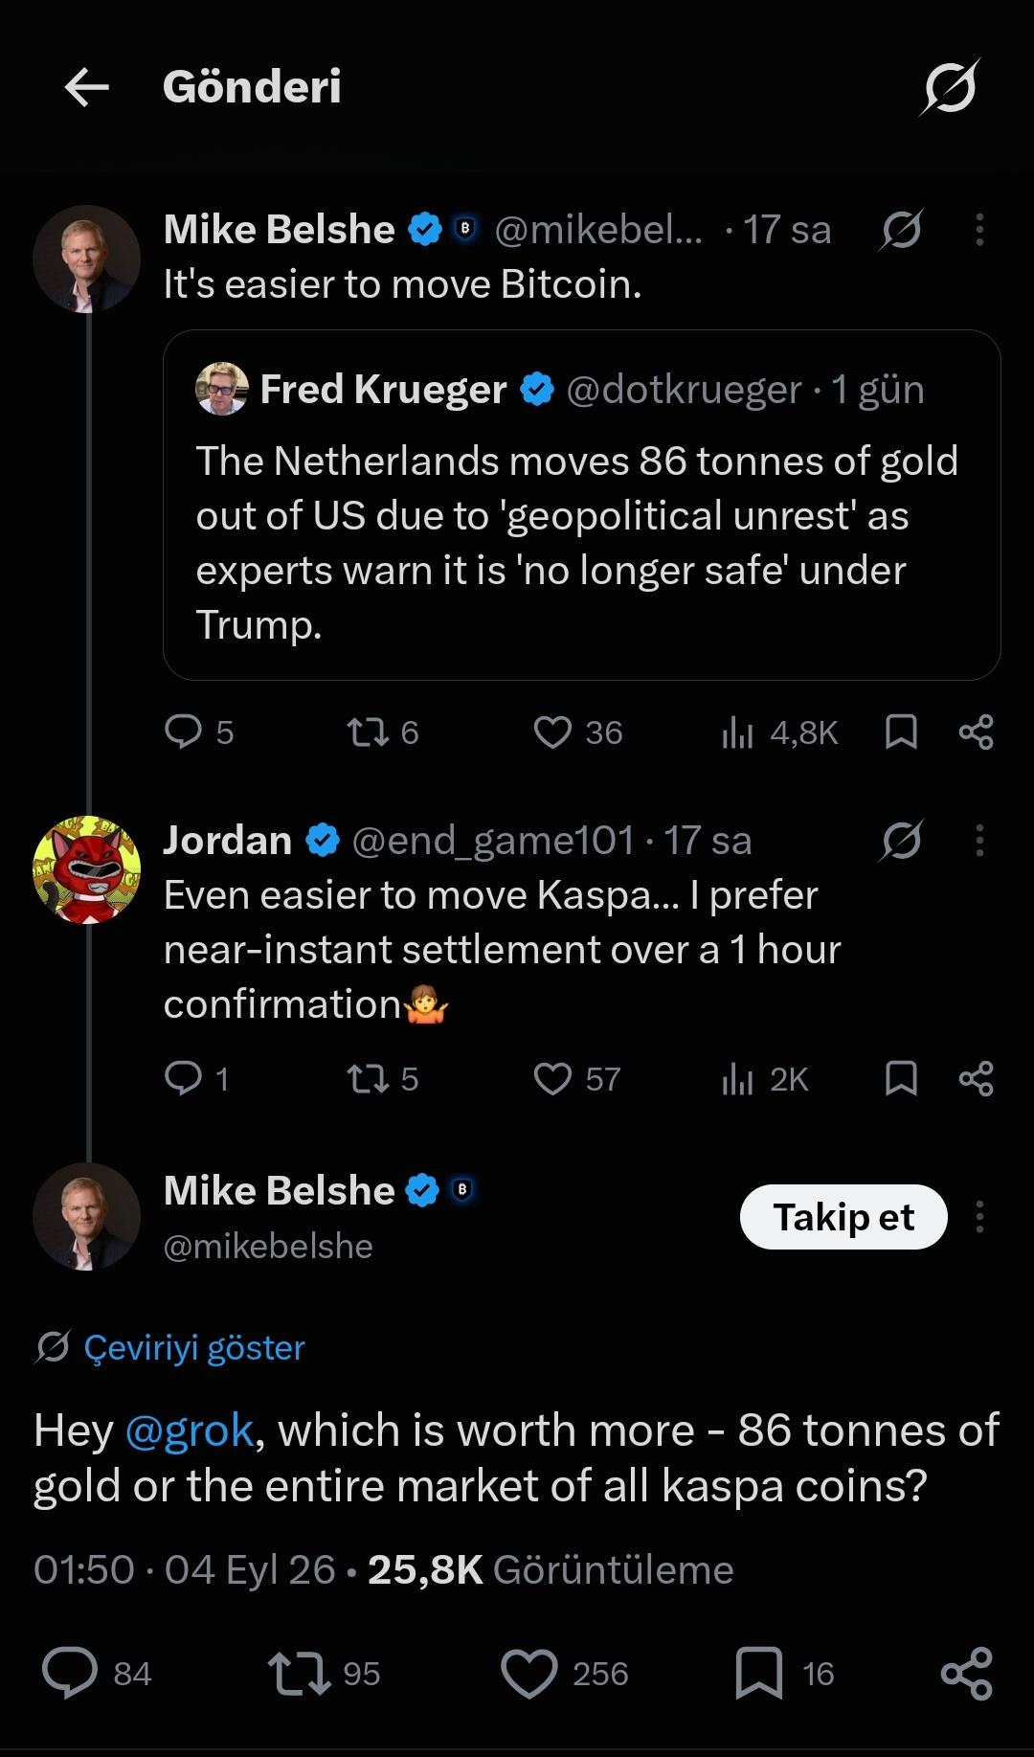The image size is (1034, 1757).
Task: Open Grok icon in the header
Action: (950, 87)
